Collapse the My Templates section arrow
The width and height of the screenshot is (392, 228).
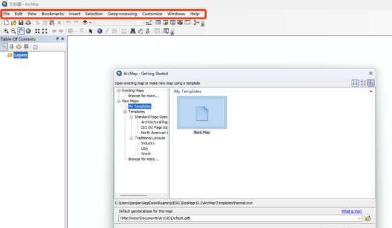371,91
